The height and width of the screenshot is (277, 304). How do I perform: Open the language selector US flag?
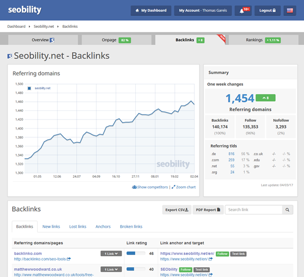[x=290, y=11]
